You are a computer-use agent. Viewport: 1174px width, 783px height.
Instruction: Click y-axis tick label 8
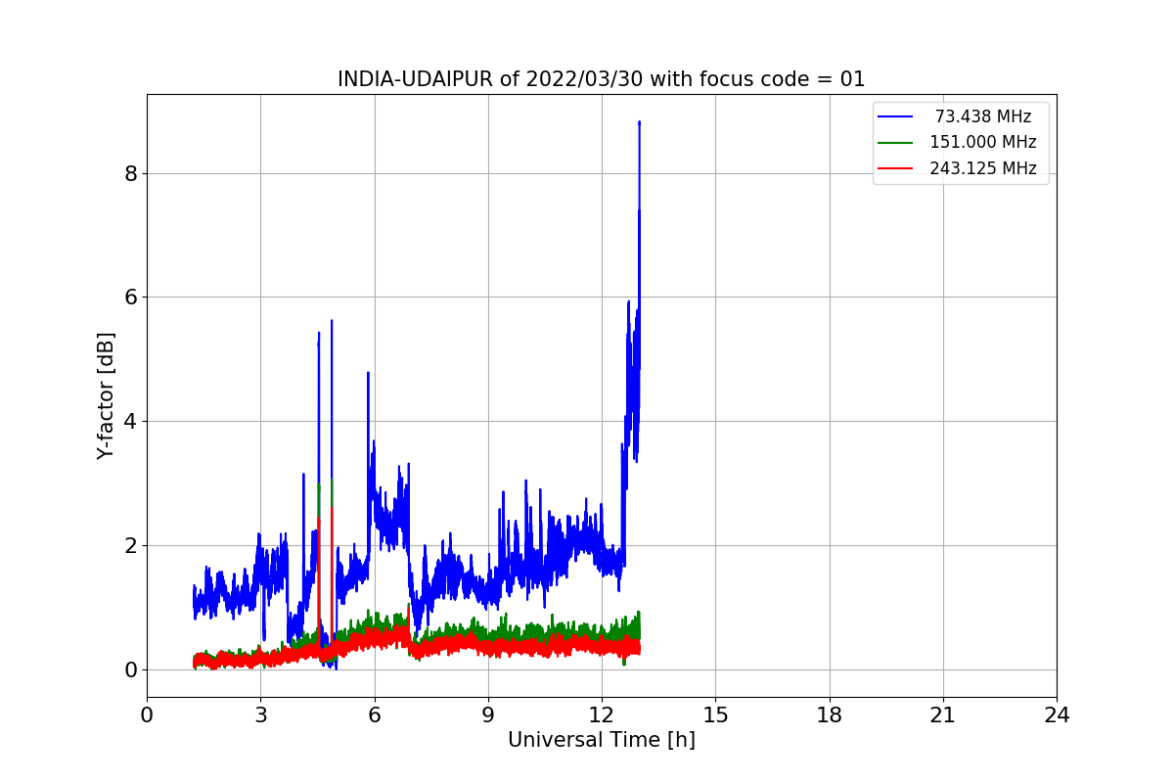130,173
